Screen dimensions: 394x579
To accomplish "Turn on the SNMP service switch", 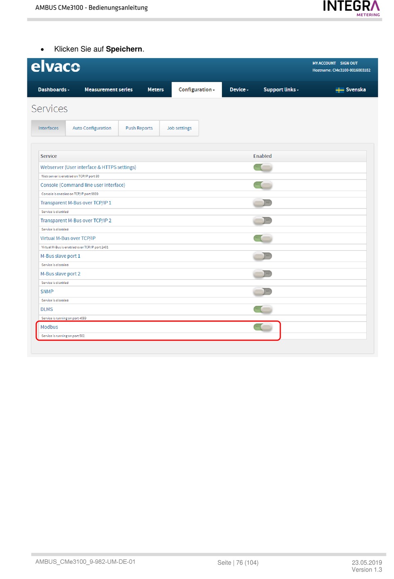I will tap(263, 292).
